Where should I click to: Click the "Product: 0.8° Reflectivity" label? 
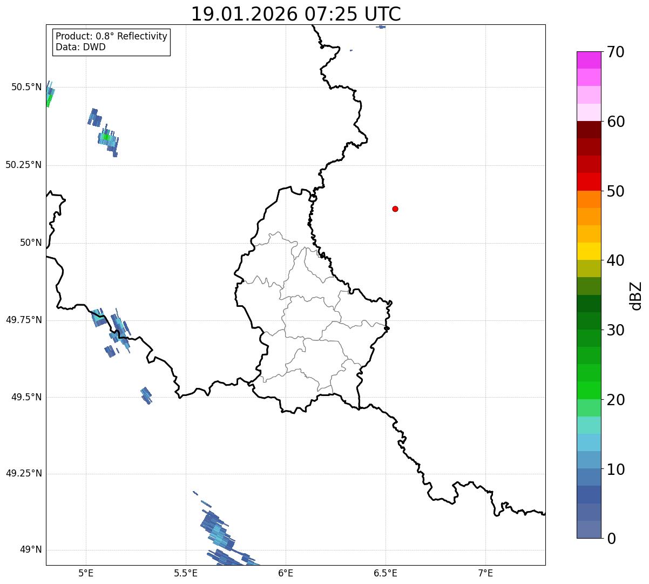112,36
